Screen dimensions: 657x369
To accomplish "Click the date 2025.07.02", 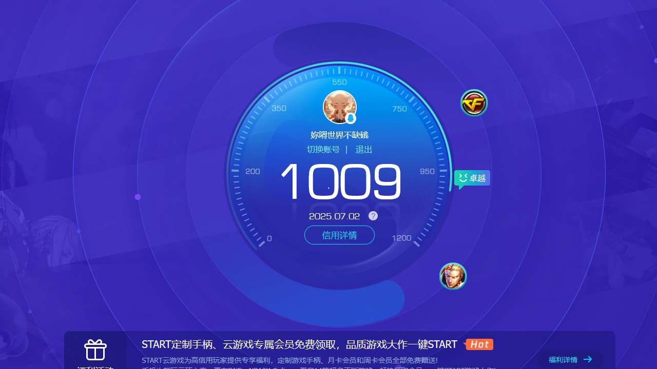I will click(335, 216).
